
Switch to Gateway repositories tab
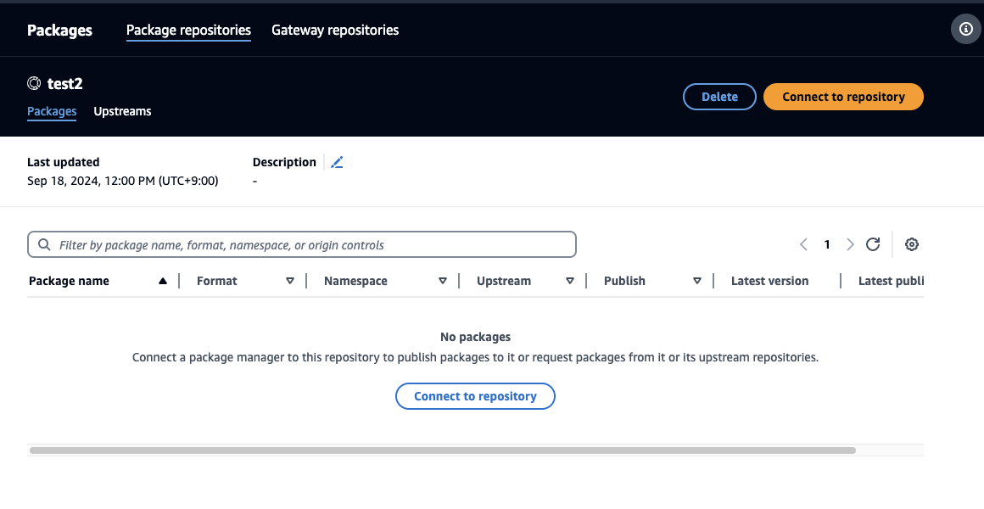pyautogui.click(x=335, y=31)
